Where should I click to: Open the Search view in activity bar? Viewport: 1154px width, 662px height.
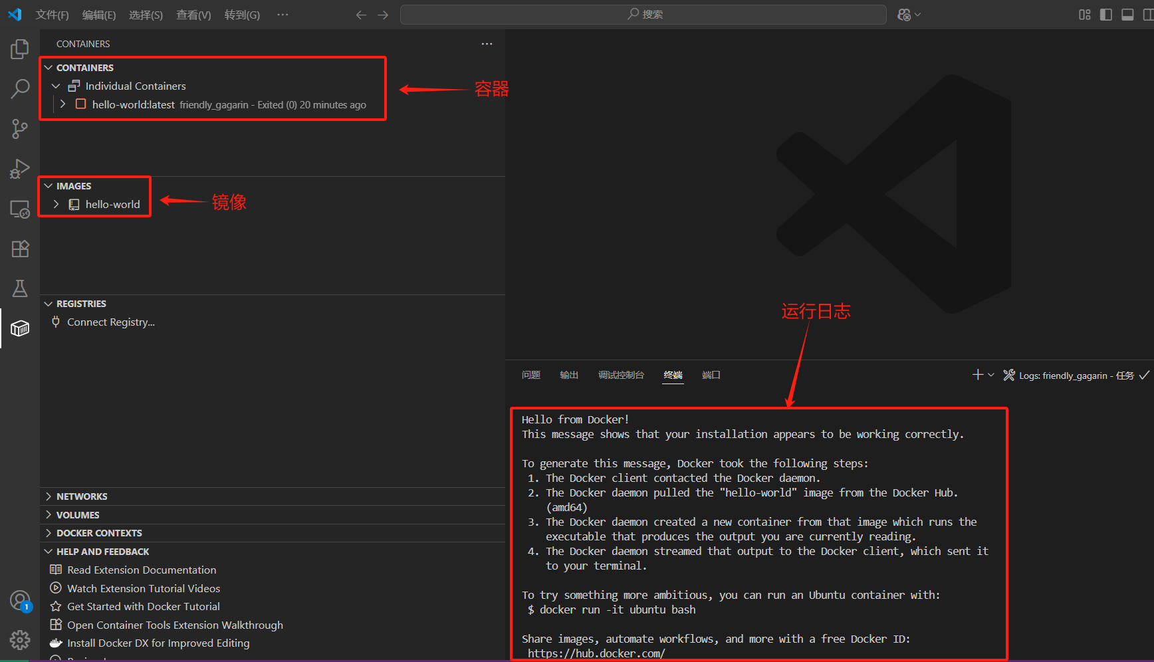(20, 88)
